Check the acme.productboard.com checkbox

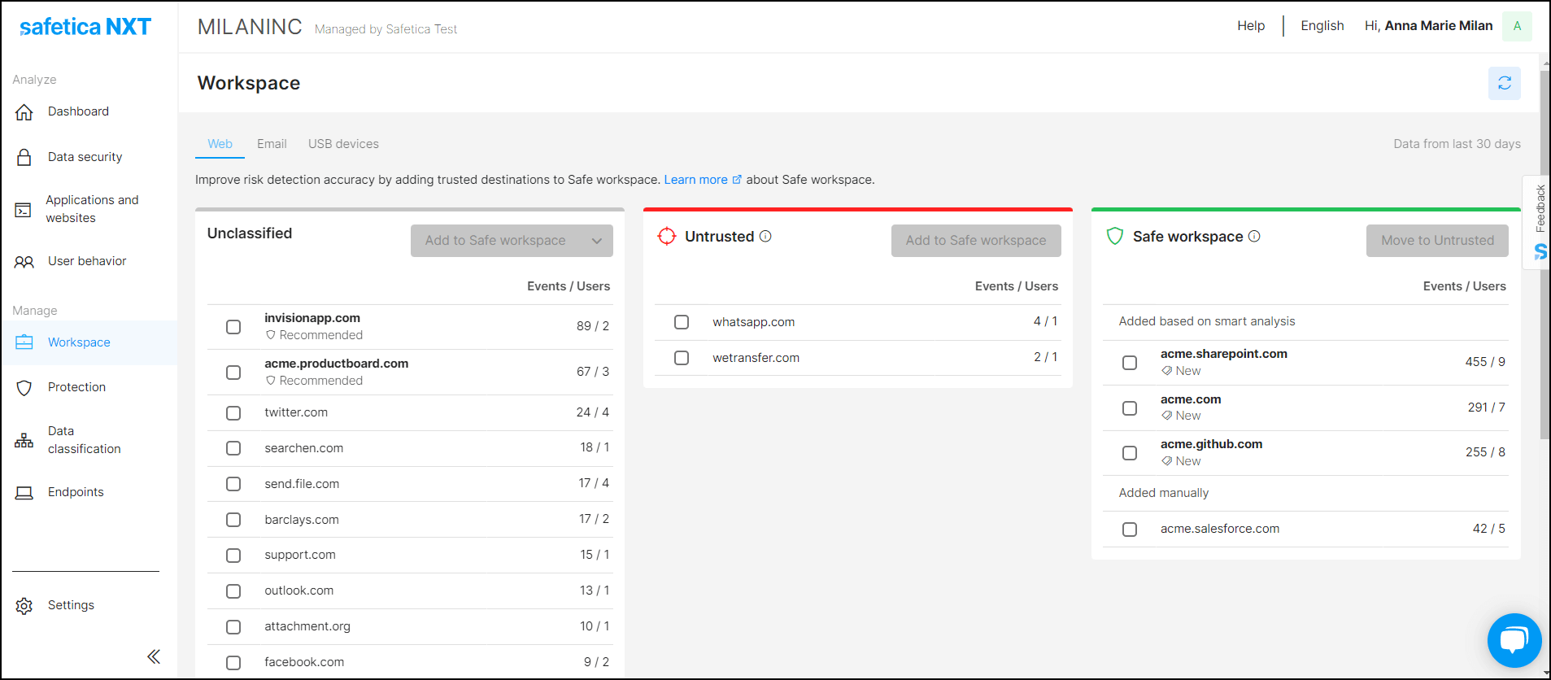(x=233, y=373)
